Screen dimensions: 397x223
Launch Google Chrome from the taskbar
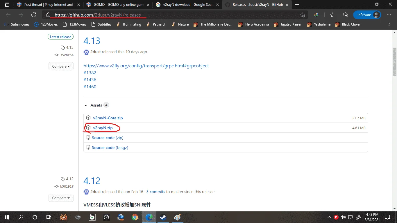pyautogui.click(x=135, y=217)
